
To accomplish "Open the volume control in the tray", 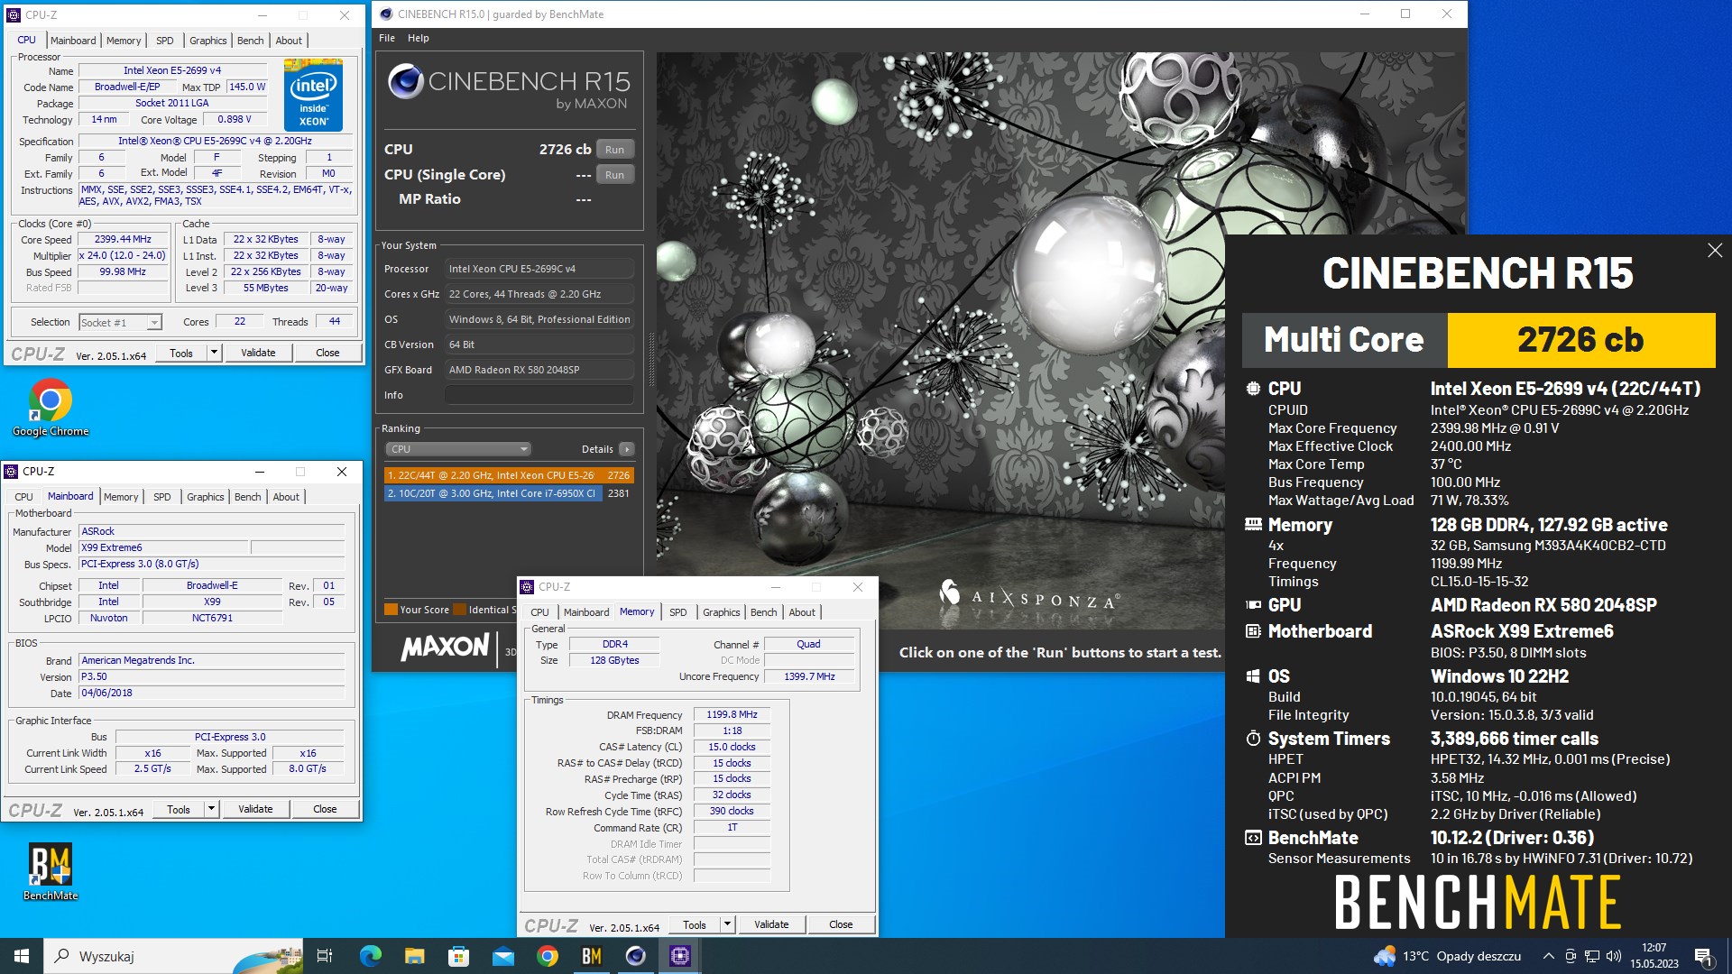I will [x=1614, y=956].
